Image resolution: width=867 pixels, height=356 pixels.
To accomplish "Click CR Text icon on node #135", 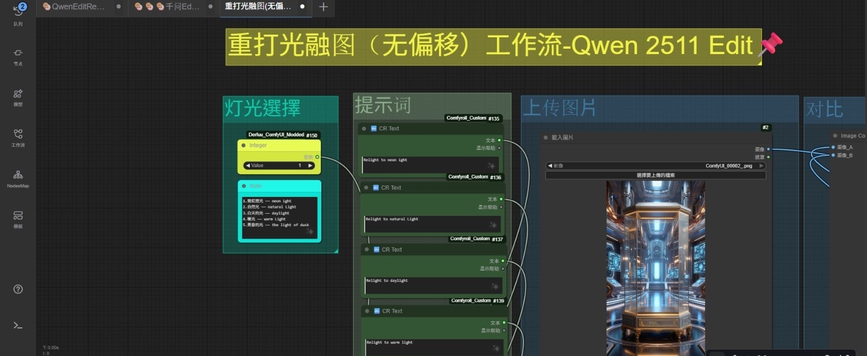I will coord(374,128).
